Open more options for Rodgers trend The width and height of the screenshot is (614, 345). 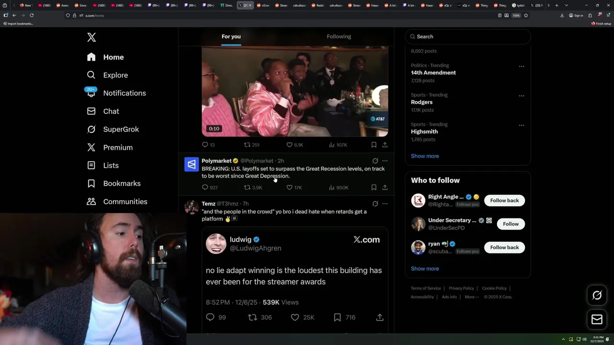click(521, 96)
